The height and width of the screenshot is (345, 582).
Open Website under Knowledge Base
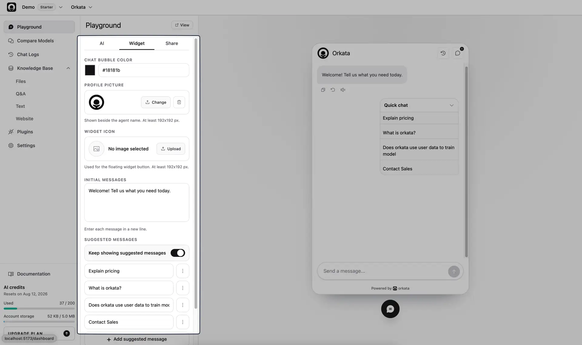click(25, 118)
